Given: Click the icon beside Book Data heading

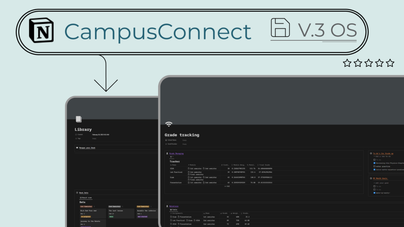Looking at the screenshot, I should 77,192.
